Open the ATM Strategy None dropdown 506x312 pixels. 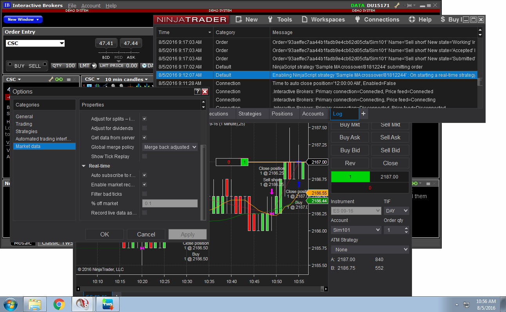(370, 249)
